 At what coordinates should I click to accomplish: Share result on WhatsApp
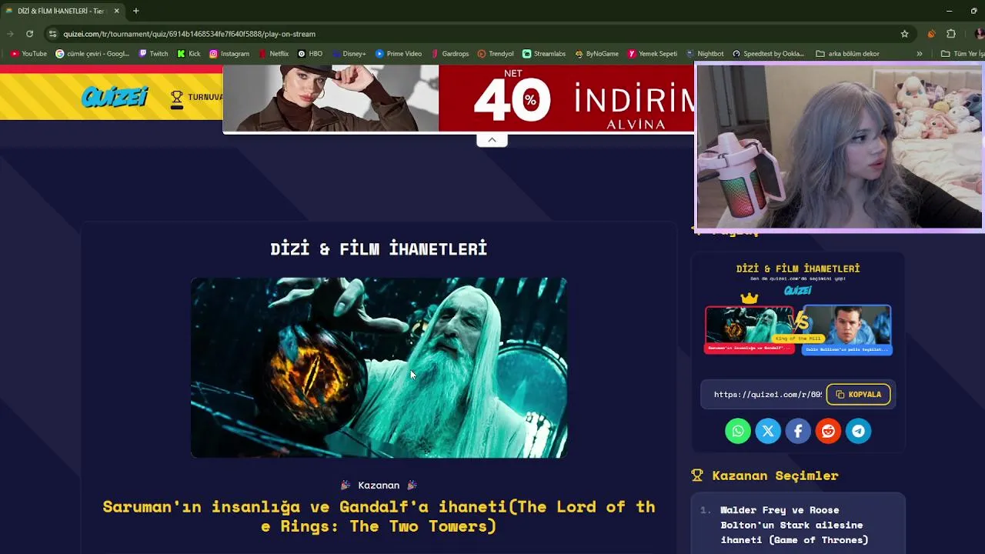[x=738, y=431]
